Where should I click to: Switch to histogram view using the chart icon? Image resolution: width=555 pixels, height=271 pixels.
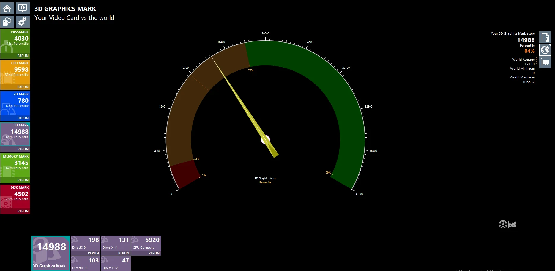coord(513,224)
